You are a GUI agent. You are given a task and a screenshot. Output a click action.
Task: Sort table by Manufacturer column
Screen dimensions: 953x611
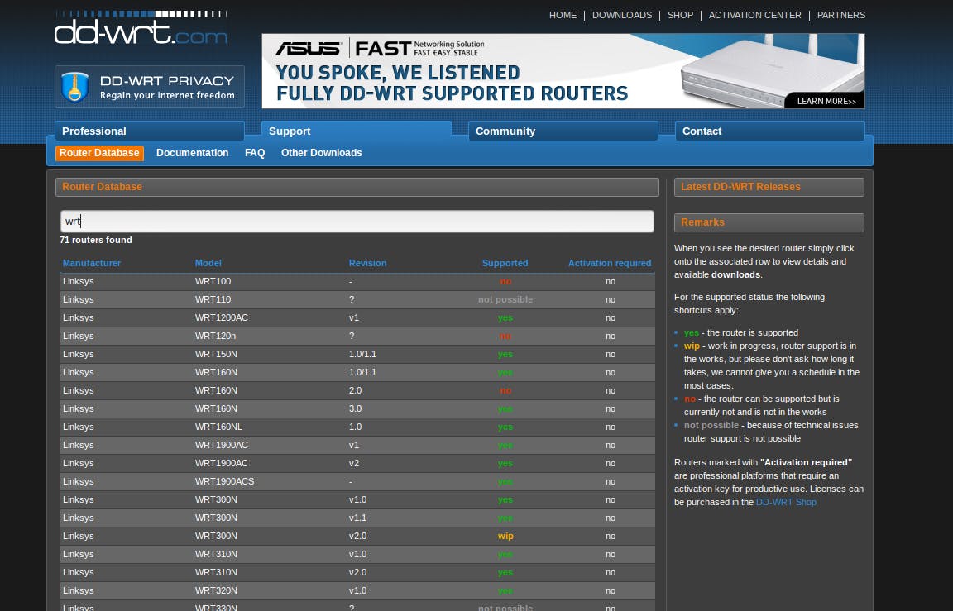[92, 263]
